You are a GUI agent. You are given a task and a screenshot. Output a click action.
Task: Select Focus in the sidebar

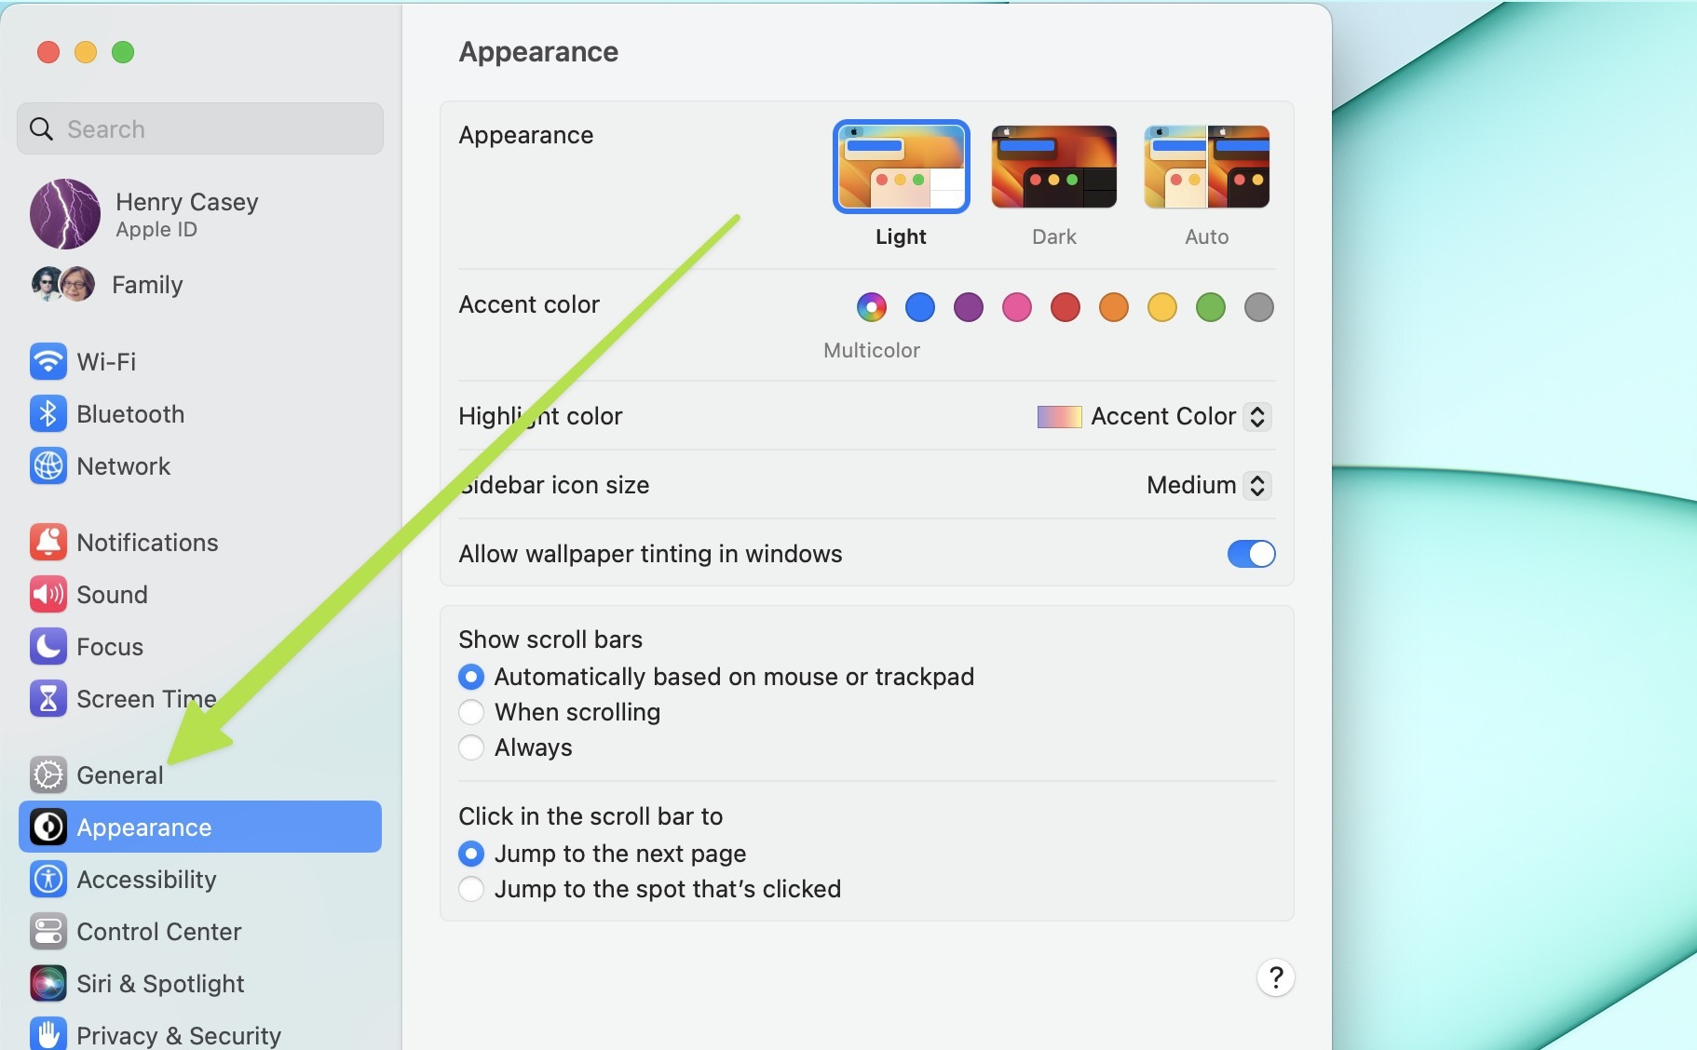coord(109,646)
